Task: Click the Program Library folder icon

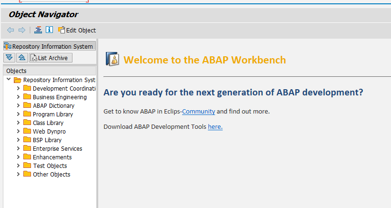Action: [x=27, y=114]
